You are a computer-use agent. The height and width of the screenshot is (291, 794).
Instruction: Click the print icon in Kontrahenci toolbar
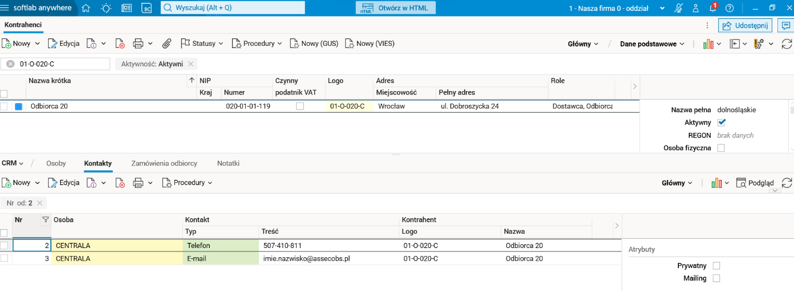click(x=138, y=44)
